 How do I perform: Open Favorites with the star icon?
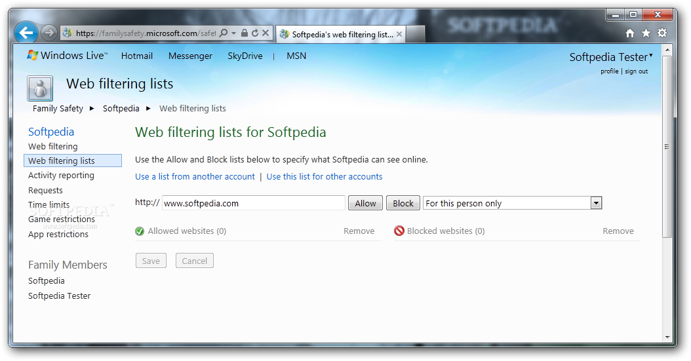click(646, 33)
